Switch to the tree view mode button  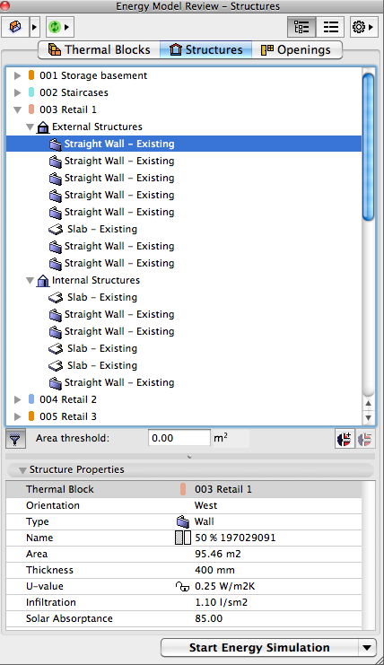click(301, 27)
